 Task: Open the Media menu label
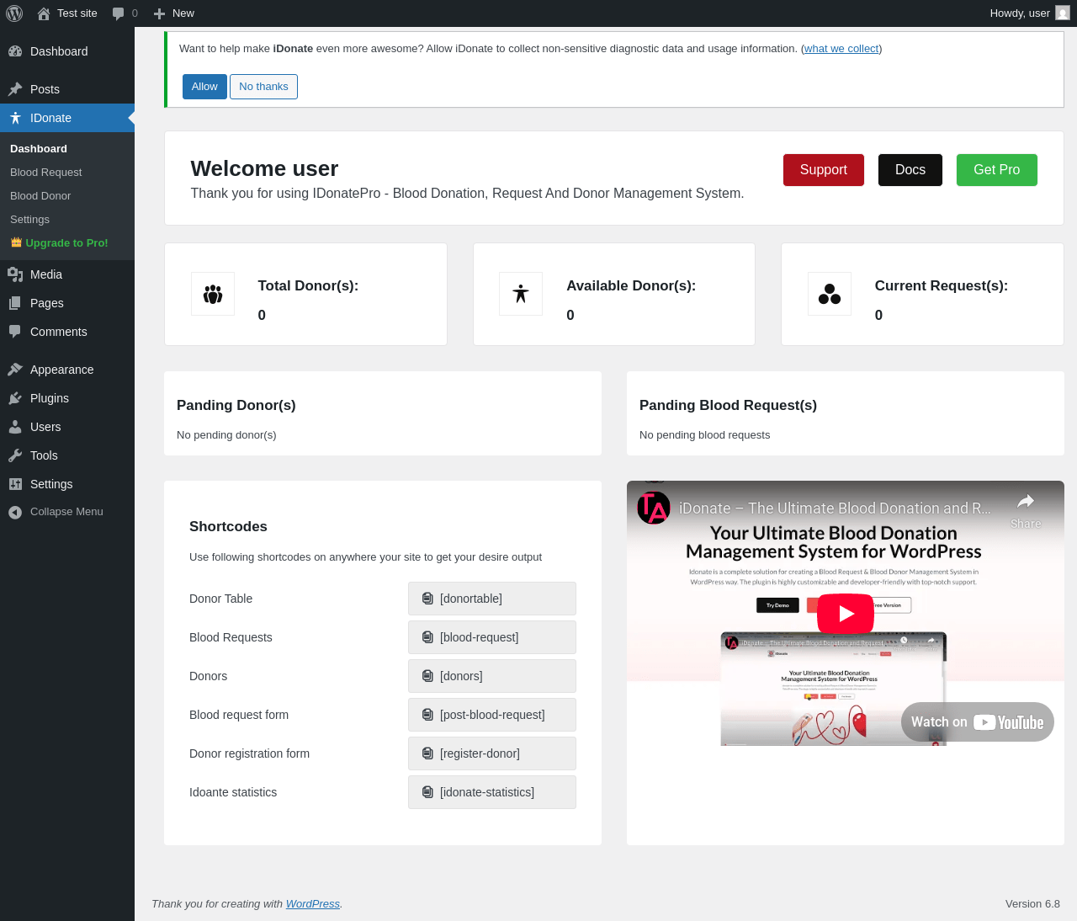[x=46, y=274]
